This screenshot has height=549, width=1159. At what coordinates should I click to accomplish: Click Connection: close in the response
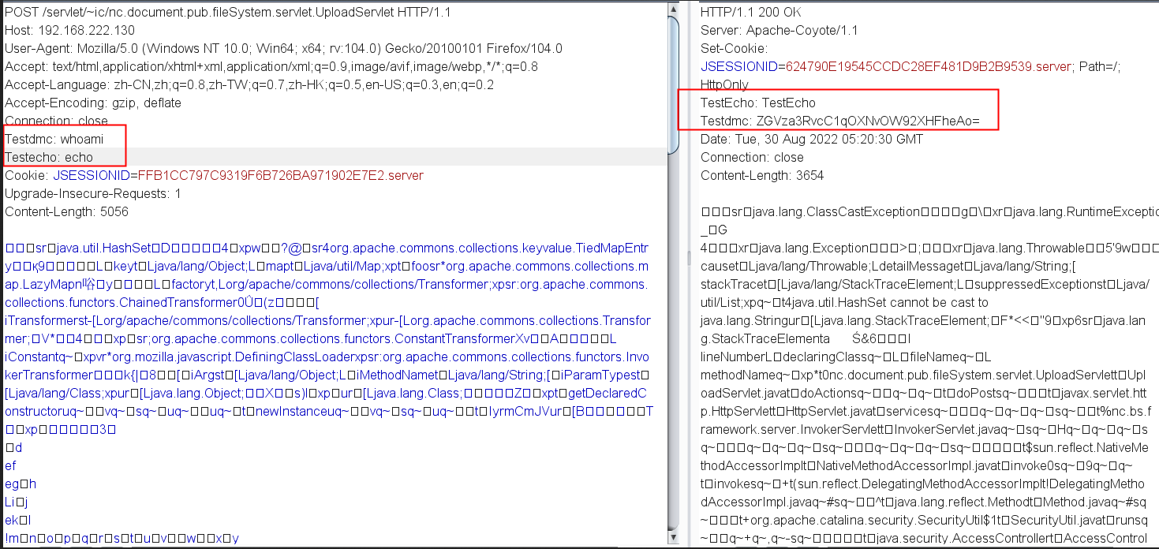click(x=752, y=157)
